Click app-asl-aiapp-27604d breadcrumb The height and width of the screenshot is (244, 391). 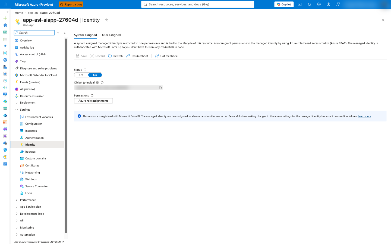click(x=44, y=13)
